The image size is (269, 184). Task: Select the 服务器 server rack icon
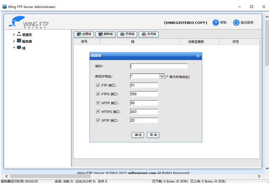coord(19,41)
